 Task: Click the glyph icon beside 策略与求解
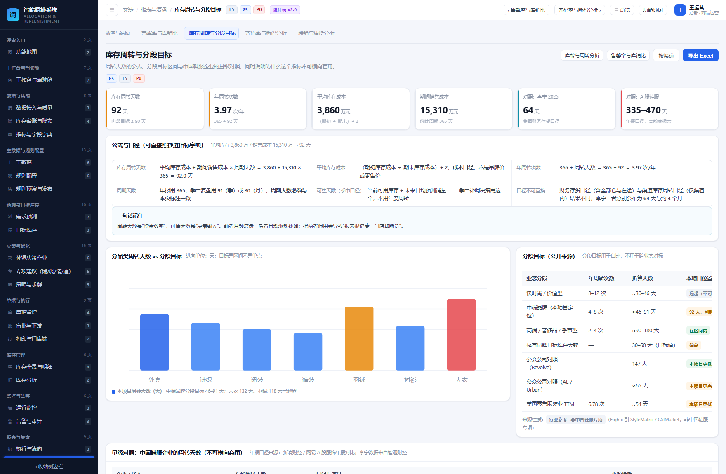10,285
